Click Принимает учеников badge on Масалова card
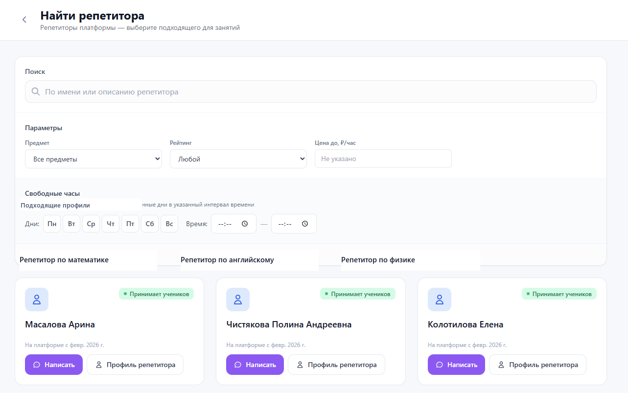The image size is (628, 393). 157,294
